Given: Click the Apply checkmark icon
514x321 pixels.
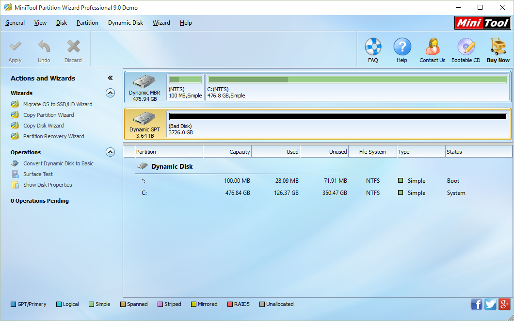Looking at the screenshot, I should pos(16,47).
